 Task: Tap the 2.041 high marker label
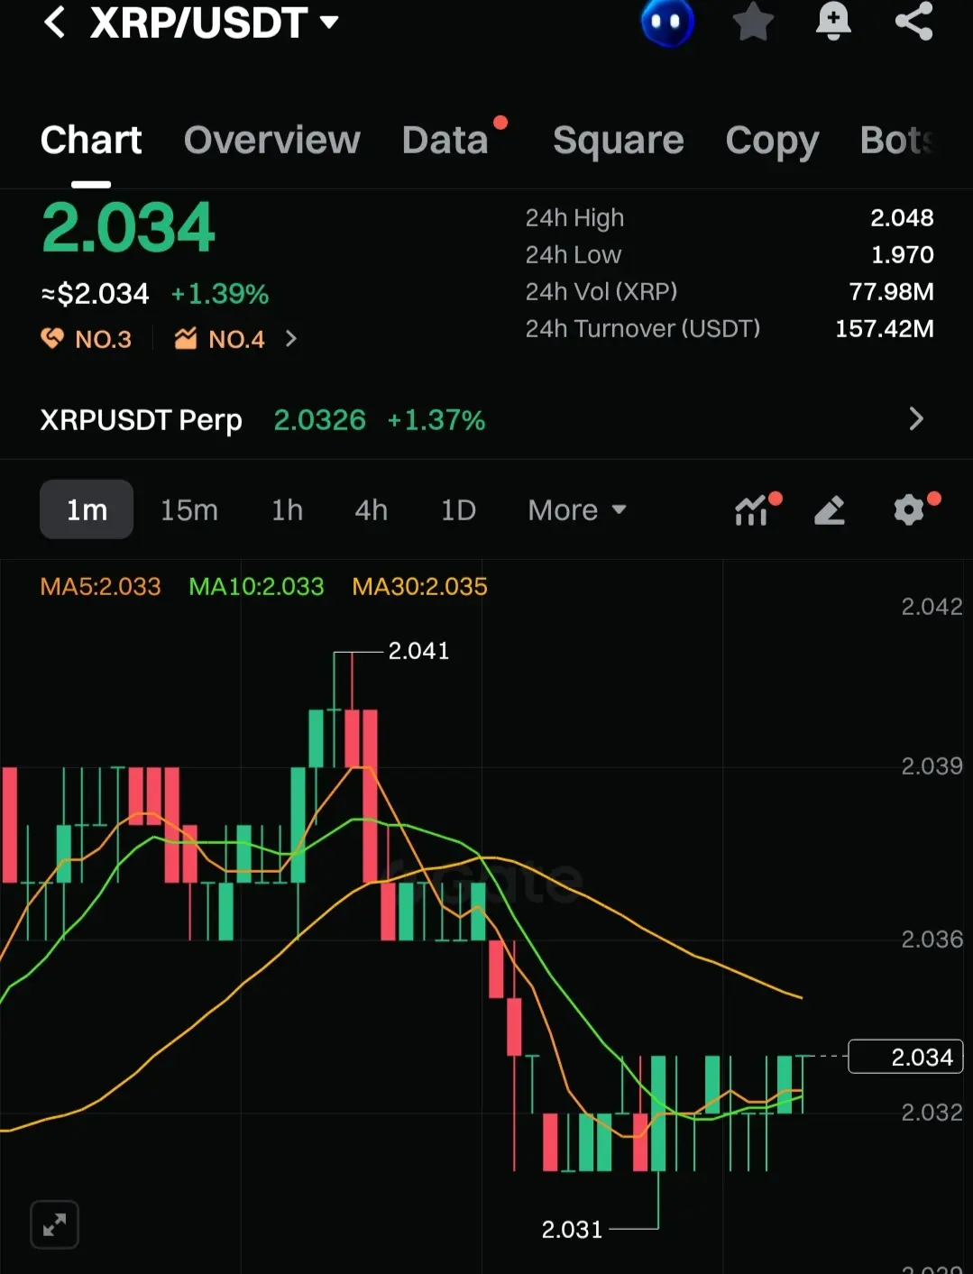tap(418, 651)
